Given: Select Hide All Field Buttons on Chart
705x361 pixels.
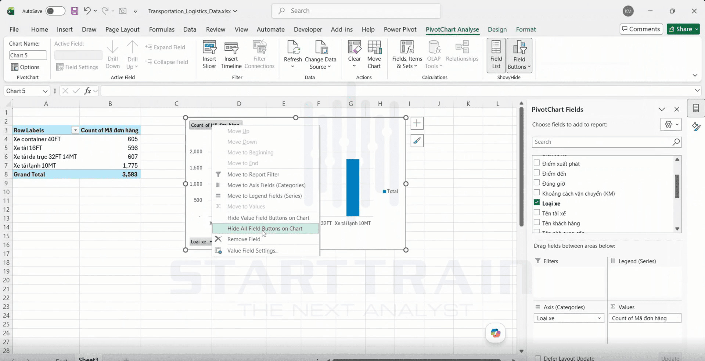Looking at the screenshot, I should (265, 229).
